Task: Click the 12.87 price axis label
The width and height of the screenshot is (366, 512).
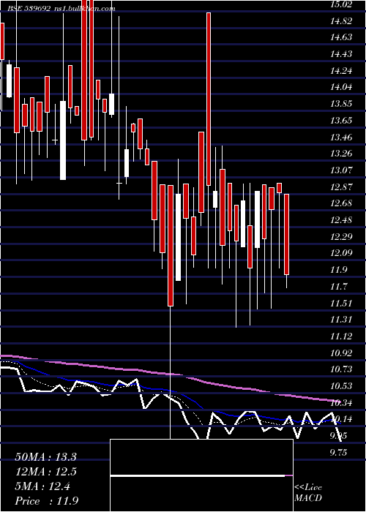Action: [341, 187]
